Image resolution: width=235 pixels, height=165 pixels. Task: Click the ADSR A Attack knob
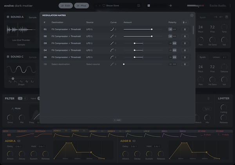point(10,154)
